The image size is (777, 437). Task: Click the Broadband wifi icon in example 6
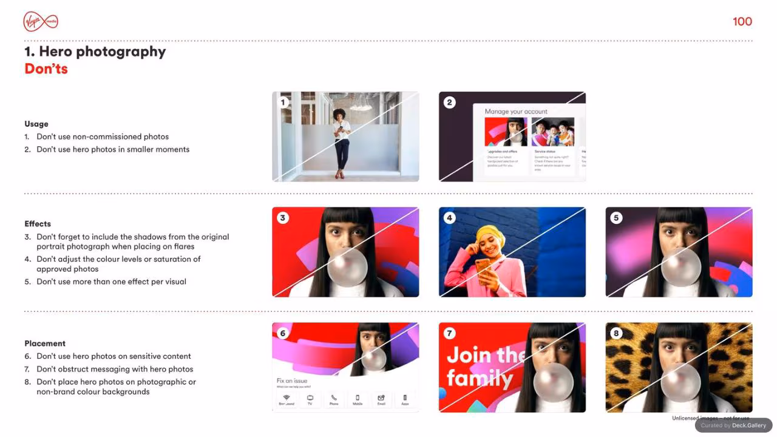pyautogui.click(x=287, y=398)
